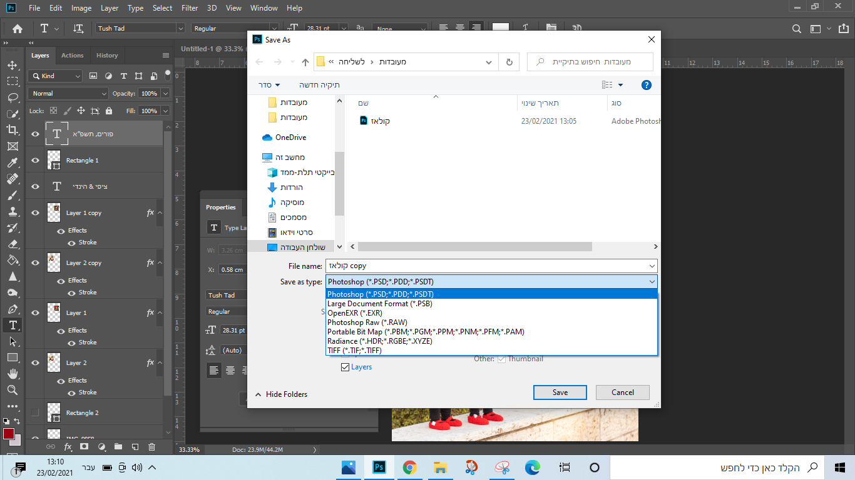Screen dimensions: 855x480
Task: Open the Filter menu
Action: tap(191, 8)
